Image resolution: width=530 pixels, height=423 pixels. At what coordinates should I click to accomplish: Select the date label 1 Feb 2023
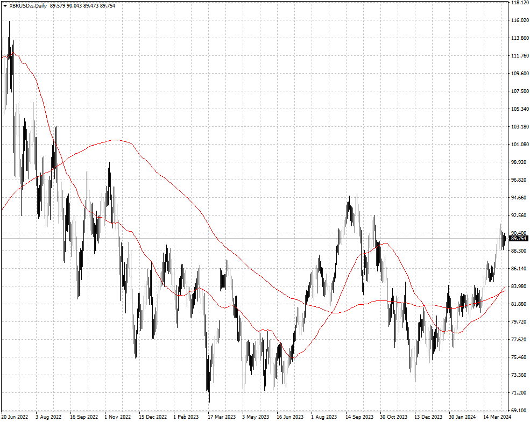point(186,417)
